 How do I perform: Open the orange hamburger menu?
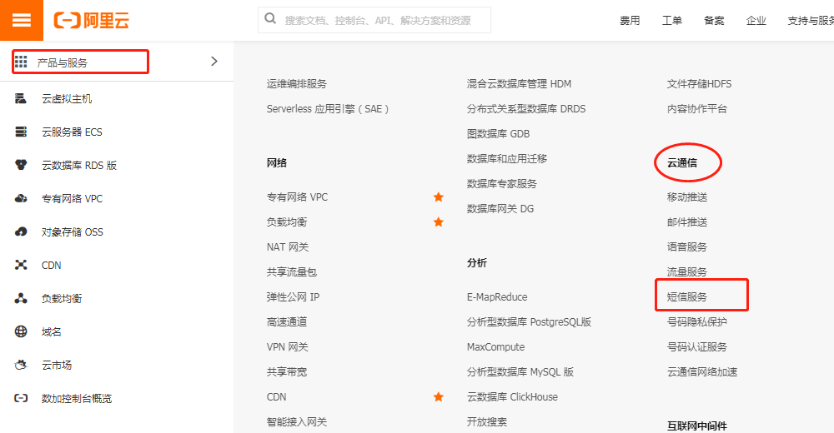point(22,20)
